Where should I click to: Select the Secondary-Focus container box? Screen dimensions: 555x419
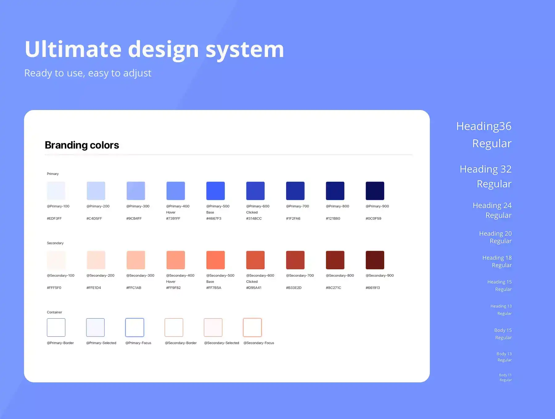tap(252, 327)
